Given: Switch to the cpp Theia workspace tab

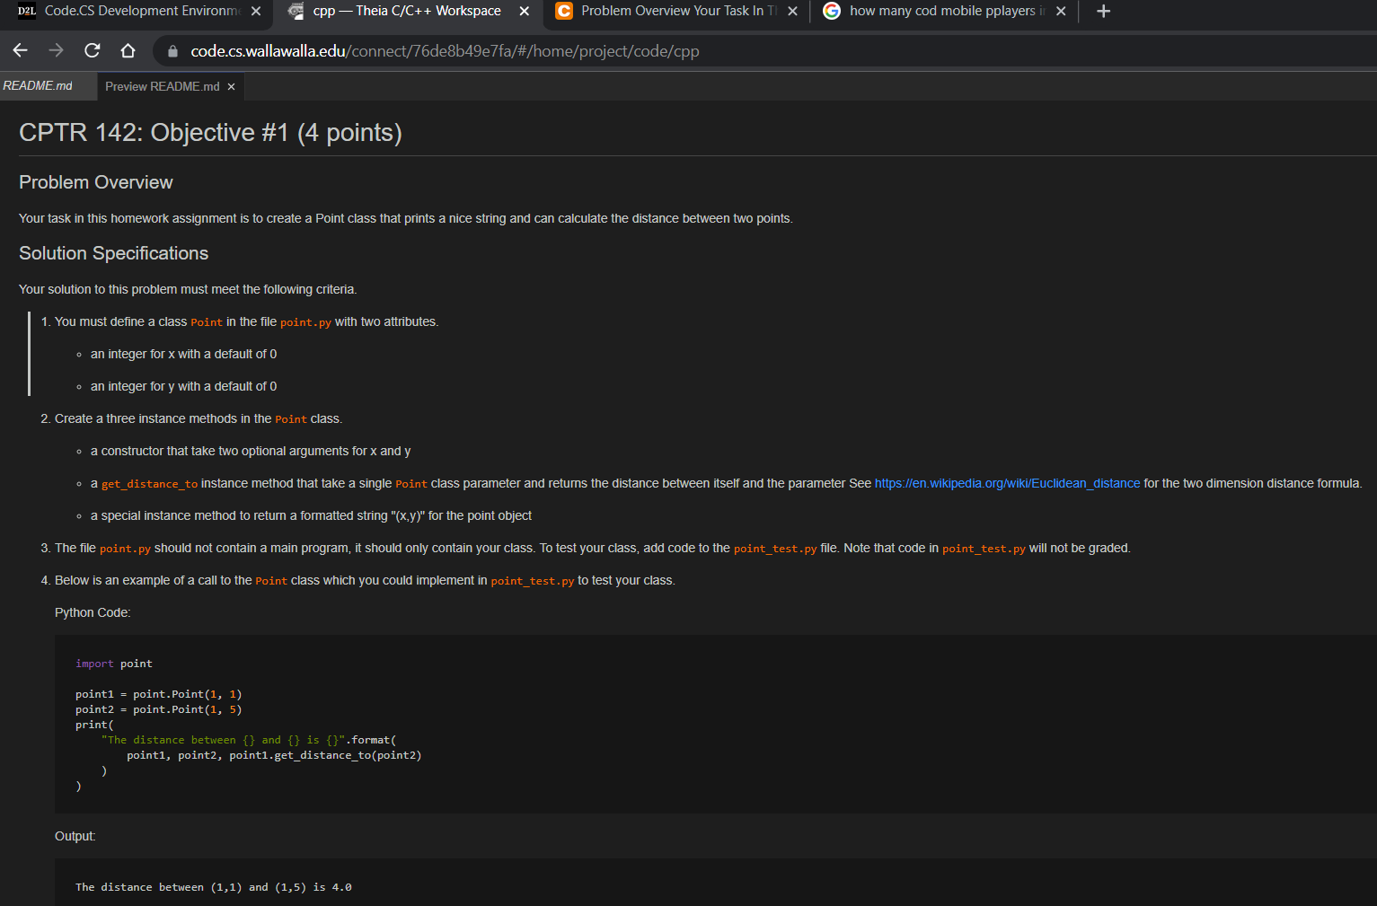Looking at the screenshot, I should (404, 11).
